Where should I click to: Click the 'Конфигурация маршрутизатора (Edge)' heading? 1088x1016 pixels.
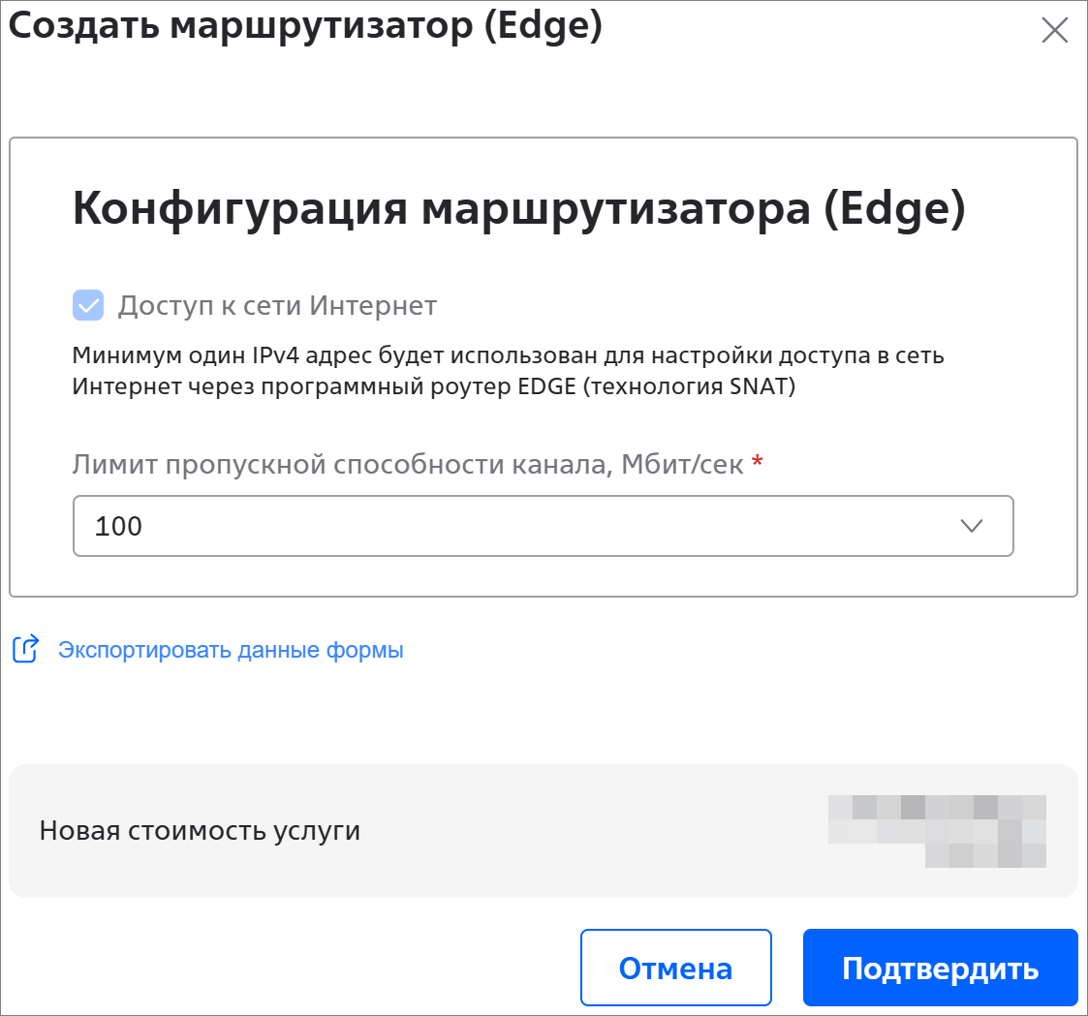coord(519,211)
